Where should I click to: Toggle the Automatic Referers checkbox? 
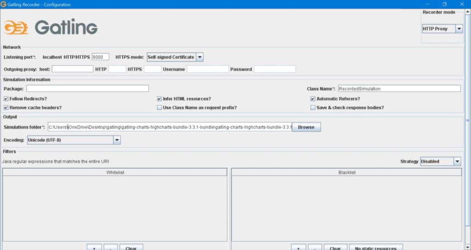click(313, 99)
